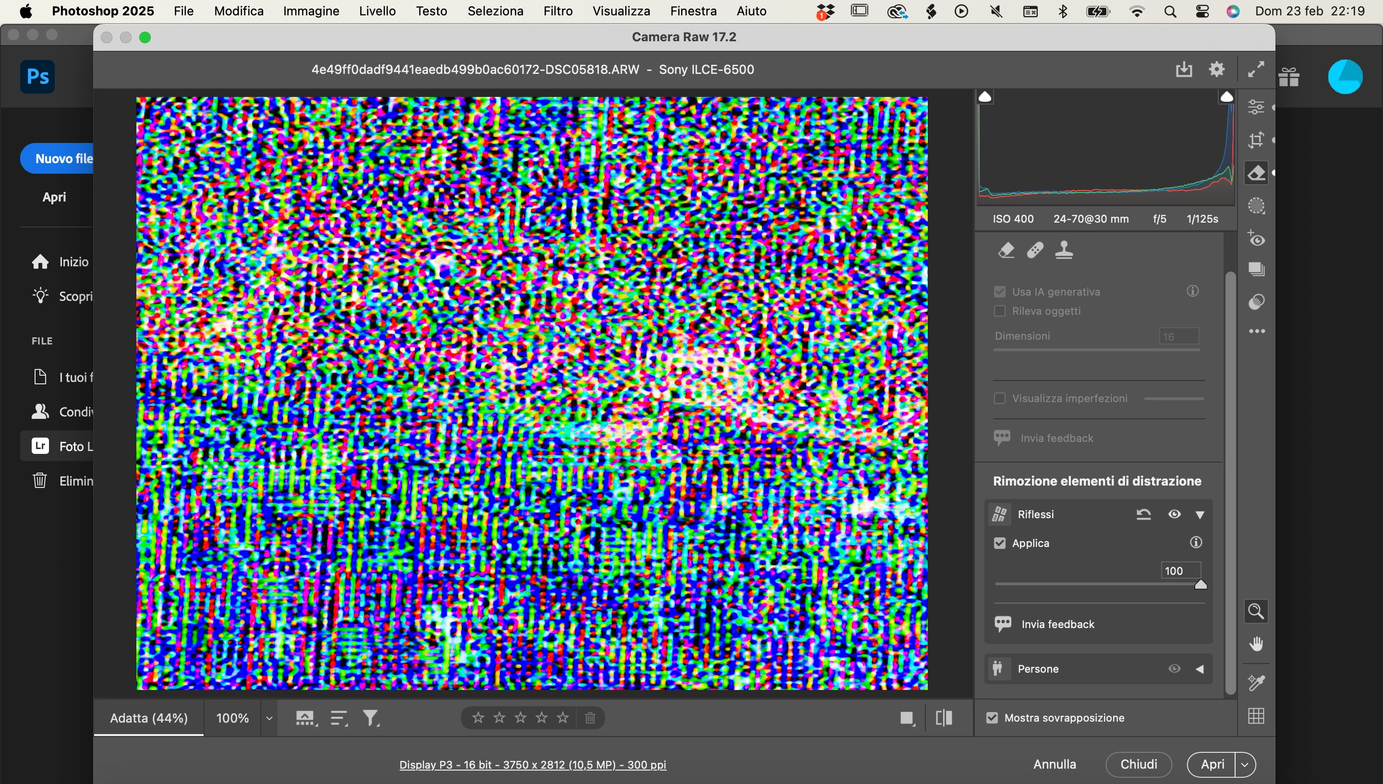The image size is (1383, 784).
Task: Open the Filtro menu
Action: click(x=558, y=12)
